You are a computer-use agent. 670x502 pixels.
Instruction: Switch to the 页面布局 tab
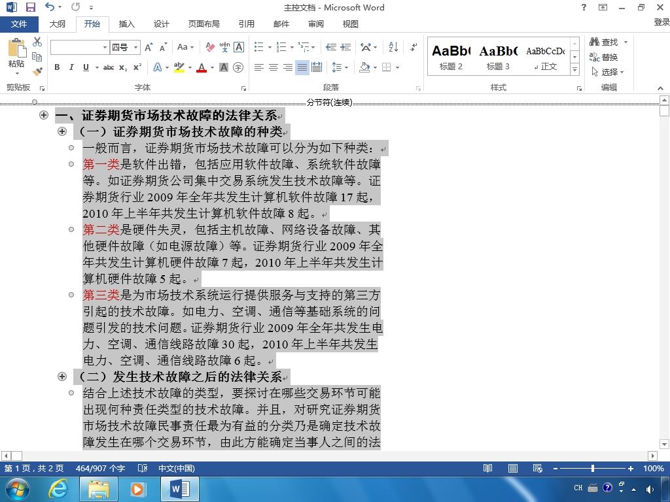point(204,24)
